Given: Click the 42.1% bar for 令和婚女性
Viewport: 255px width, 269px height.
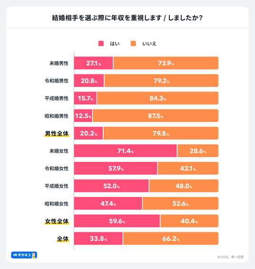Looking at the screenshot, I should (188, 169).
